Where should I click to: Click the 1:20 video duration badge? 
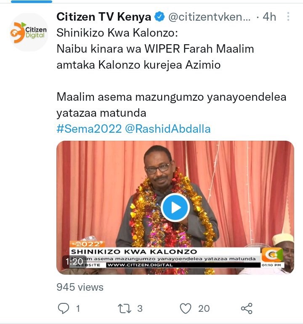click(74, 262)
